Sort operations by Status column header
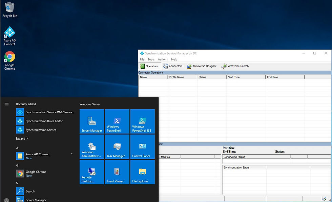 [x=211, y=77]
